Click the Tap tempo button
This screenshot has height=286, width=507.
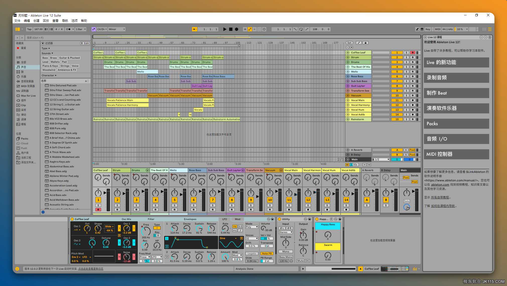click(29, 29)
